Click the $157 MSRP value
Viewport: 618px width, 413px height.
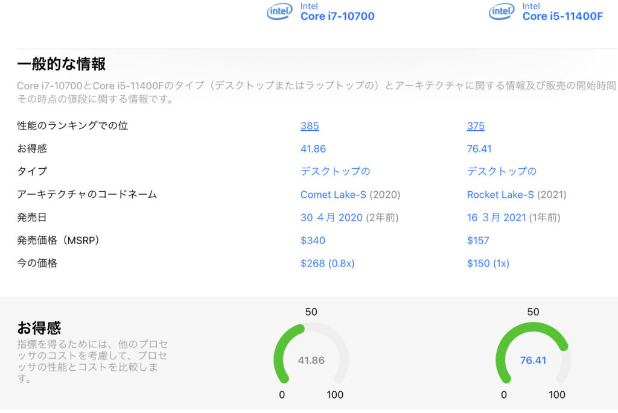tap(478, 240)
